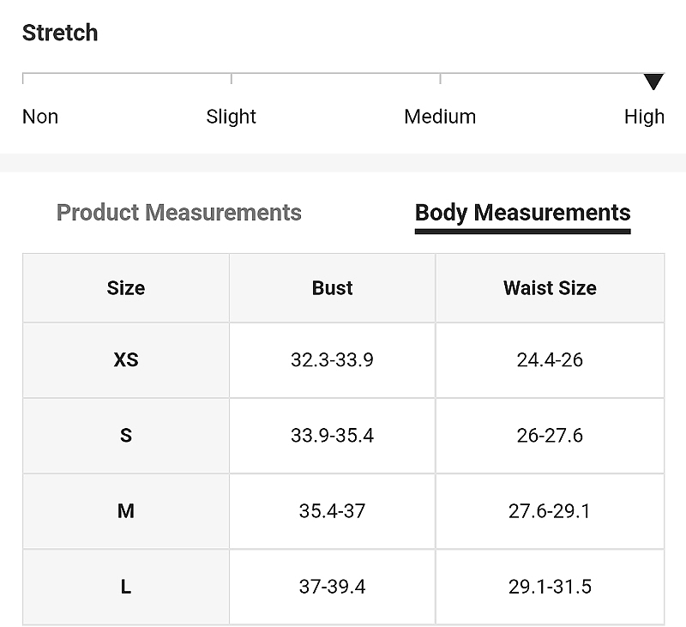Select the S size row label
686x627 pixels.
pos(125,436)
